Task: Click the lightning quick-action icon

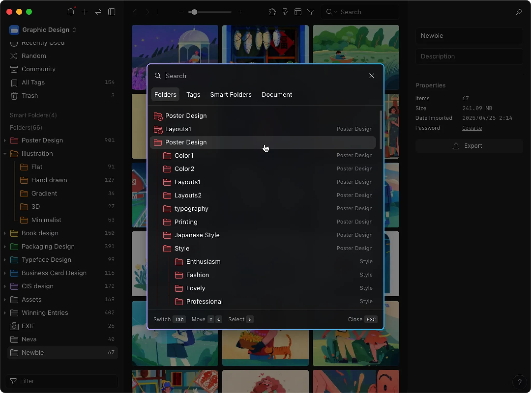Action: coord(285,12)
